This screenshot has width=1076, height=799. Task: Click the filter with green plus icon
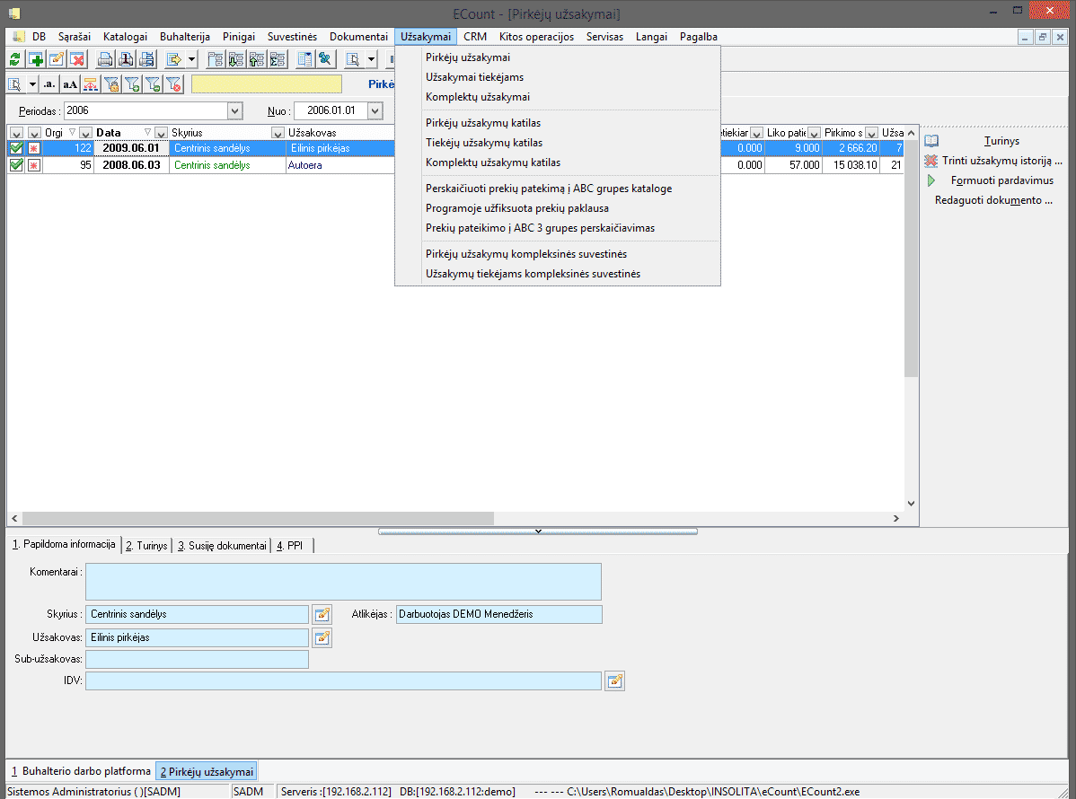[x=131, y=84]
